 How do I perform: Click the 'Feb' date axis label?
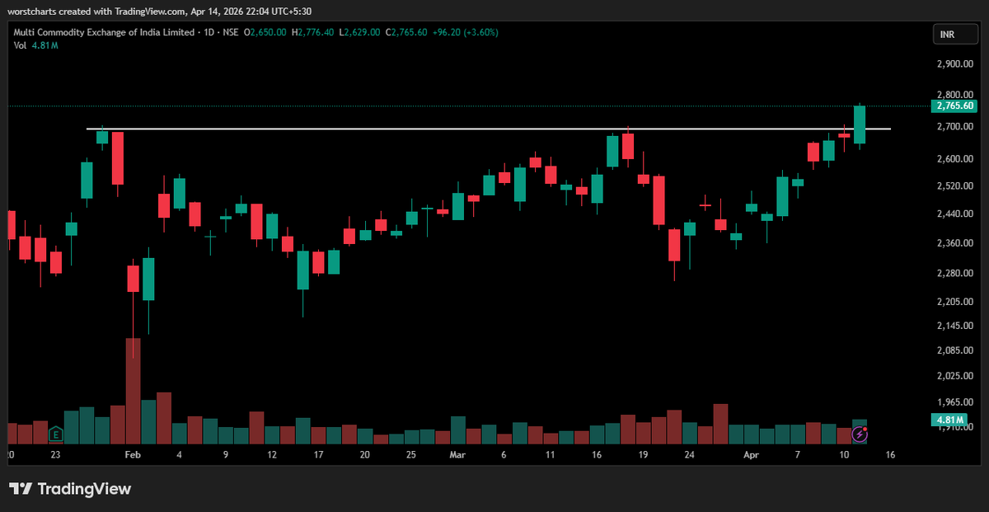[x=134, y=454]
